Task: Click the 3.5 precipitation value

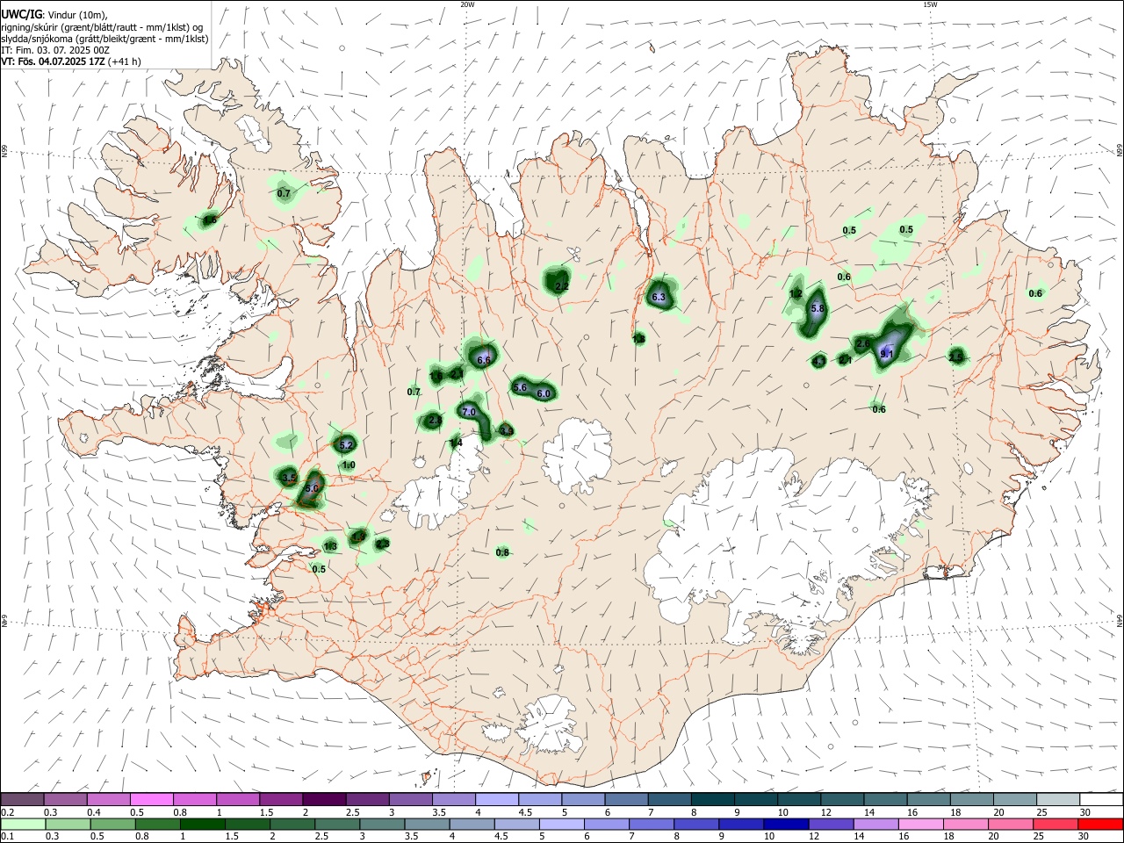Action: pos(289,478)
